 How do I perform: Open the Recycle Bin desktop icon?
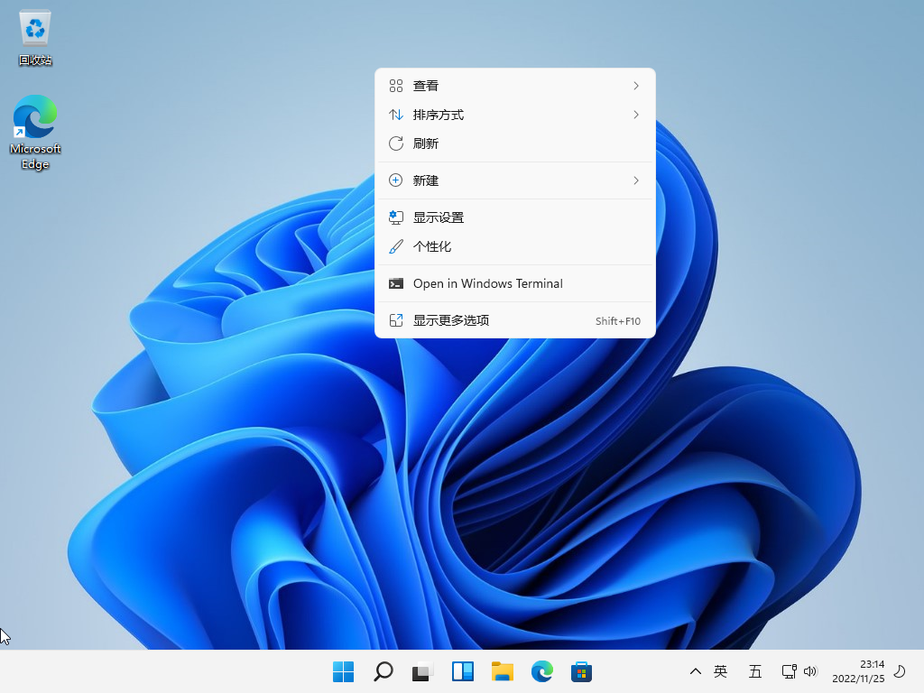tap(35, 38)
